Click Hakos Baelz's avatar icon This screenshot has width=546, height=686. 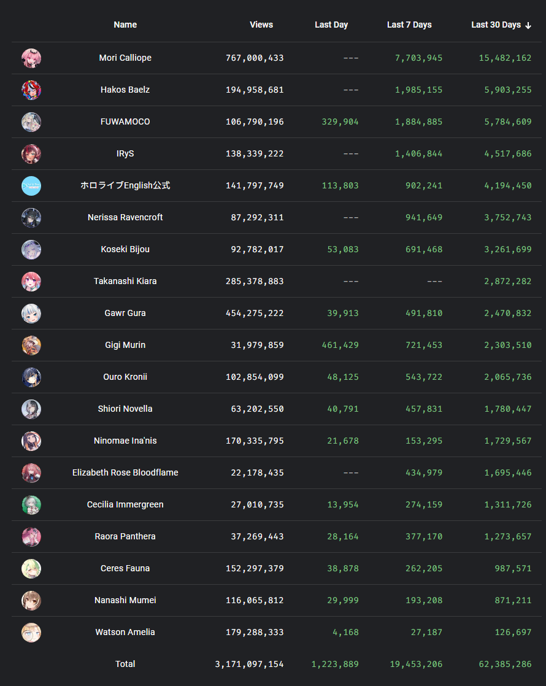[x=31, y=90]
